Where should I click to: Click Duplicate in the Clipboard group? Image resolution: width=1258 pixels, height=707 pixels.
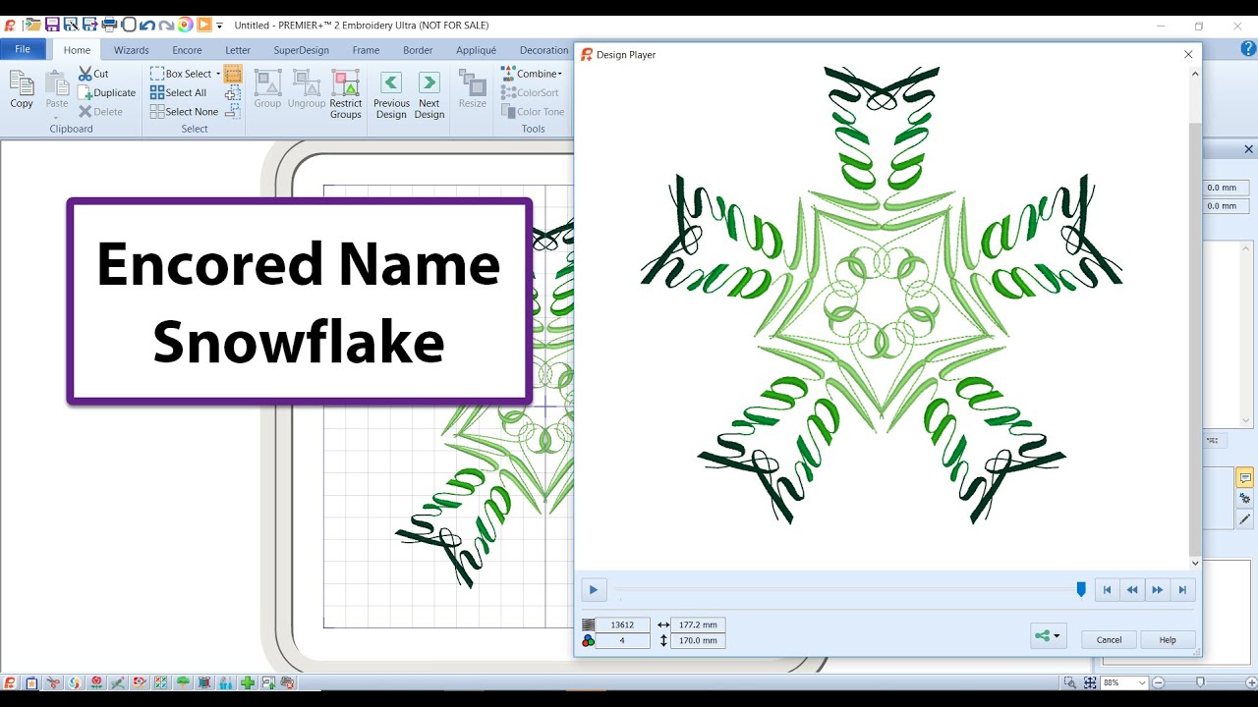(x=107, y=92)
